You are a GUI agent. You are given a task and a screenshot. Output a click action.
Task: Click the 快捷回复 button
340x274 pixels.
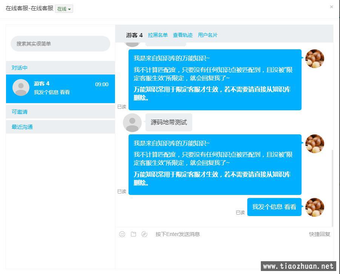320,234
